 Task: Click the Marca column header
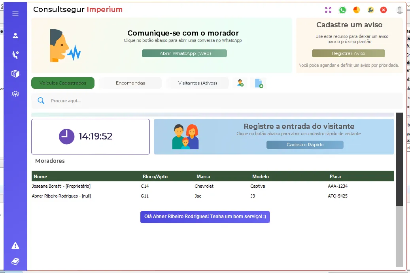tap(203, 177)
